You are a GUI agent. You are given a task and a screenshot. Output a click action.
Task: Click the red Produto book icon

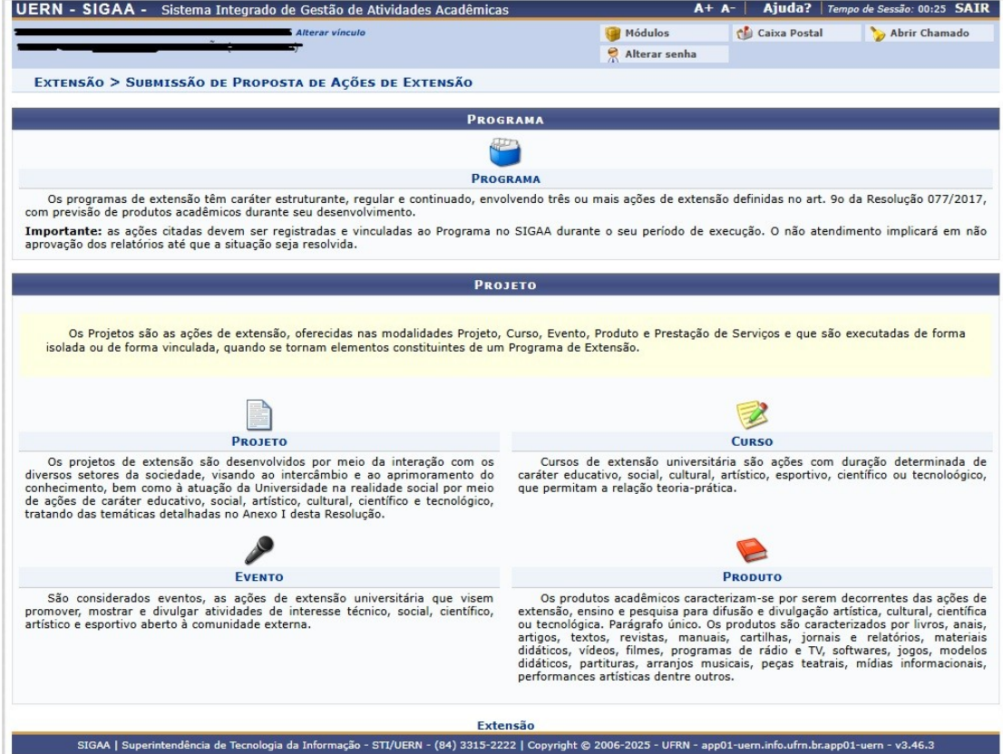(x=752, y=550)
